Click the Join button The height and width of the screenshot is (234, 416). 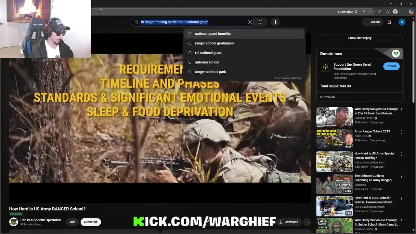[x=72, y=222]
